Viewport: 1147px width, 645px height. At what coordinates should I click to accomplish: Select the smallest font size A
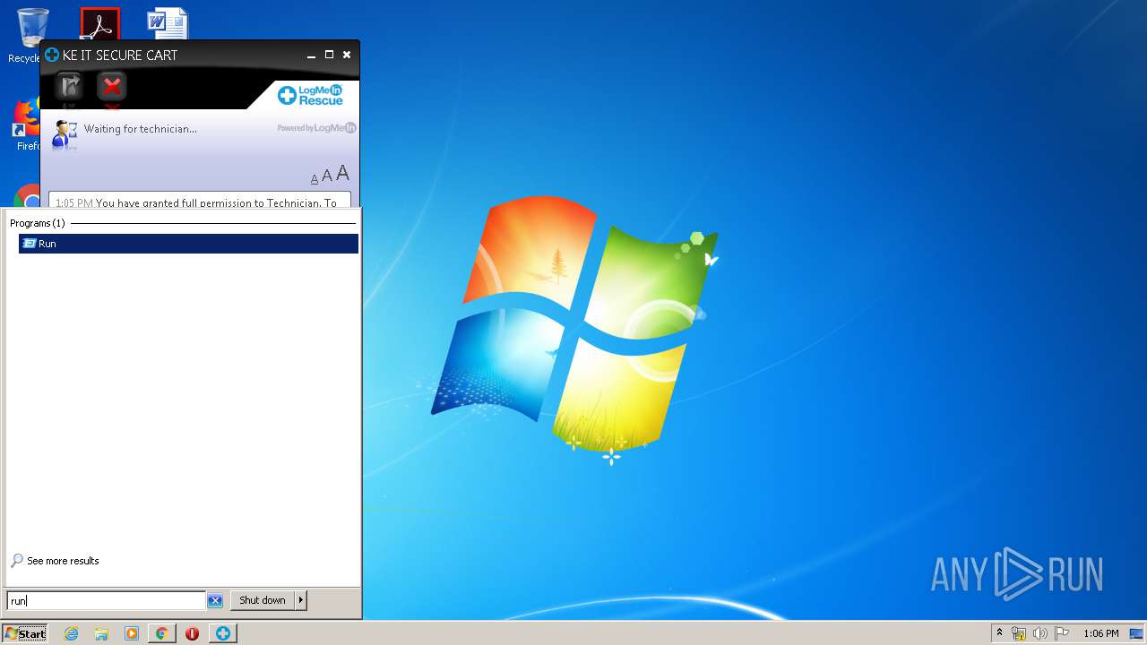[x=315, y=179]
